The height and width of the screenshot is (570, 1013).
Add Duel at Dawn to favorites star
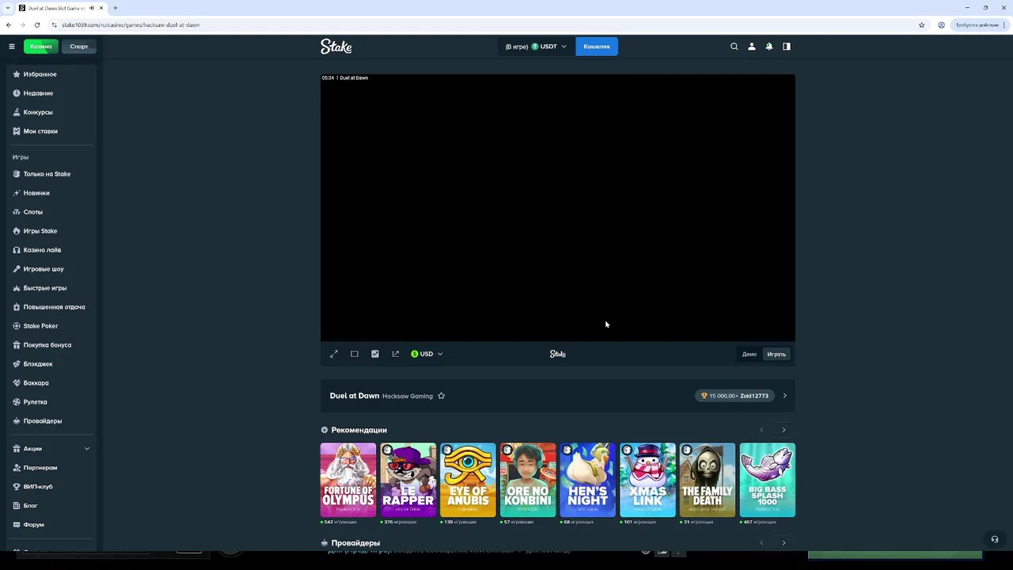pyautogui.click(x=442, y=396)
